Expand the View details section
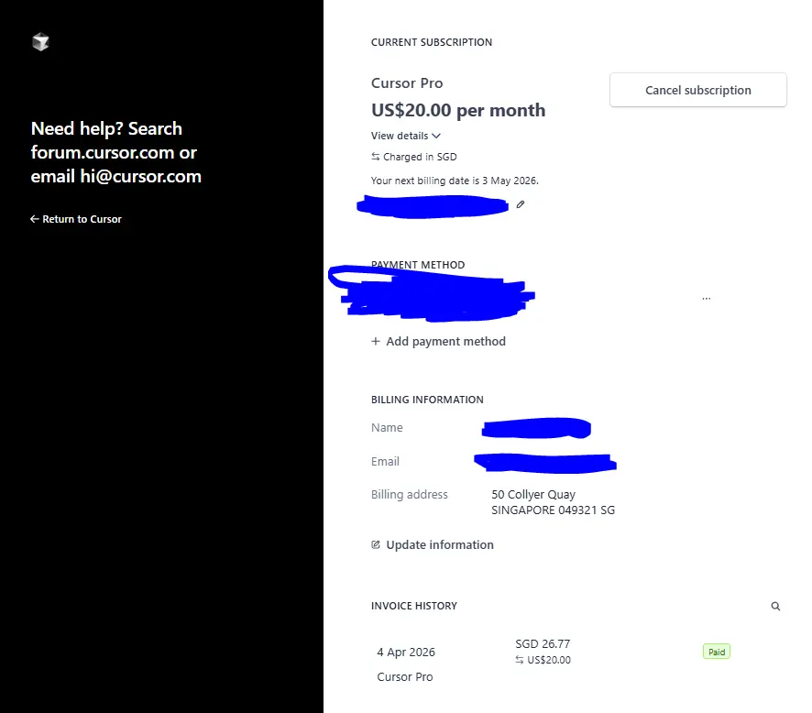This screenshot has width=812, height=713. coord(405,136)
